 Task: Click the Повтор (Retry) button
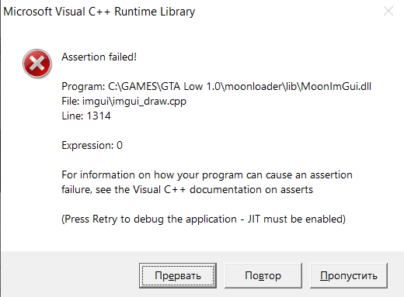[263, 275]
